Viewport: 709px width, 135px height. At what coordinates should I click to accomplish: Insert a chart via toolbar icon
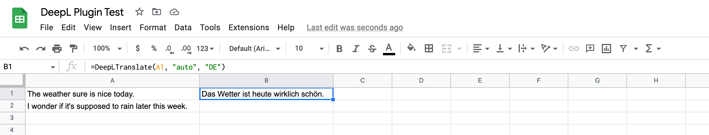pos(606,49)
